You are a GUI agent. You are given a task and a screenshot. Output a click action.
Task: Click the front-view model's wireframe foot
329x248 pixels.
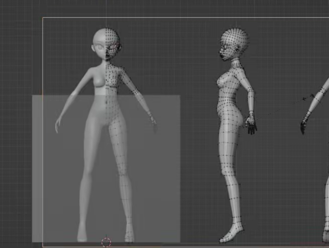129,236
